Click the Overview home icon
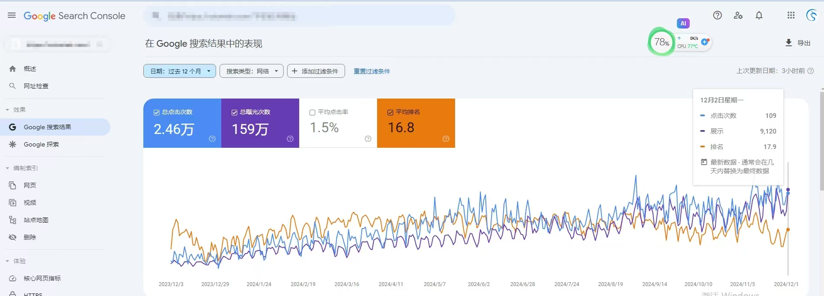 (13, 69)
